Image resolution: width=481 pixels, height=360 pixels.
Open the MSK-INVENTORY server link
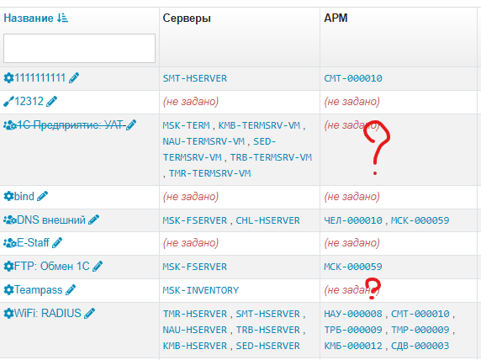pyautogui.click(x=201, y=290)
